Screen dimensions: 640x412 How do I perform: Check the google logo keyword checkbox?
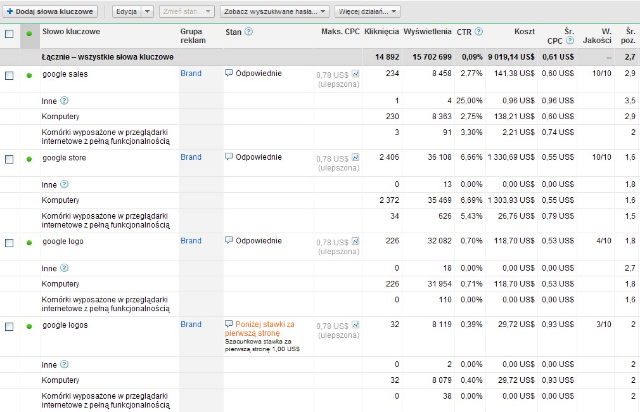pos(9,243)
